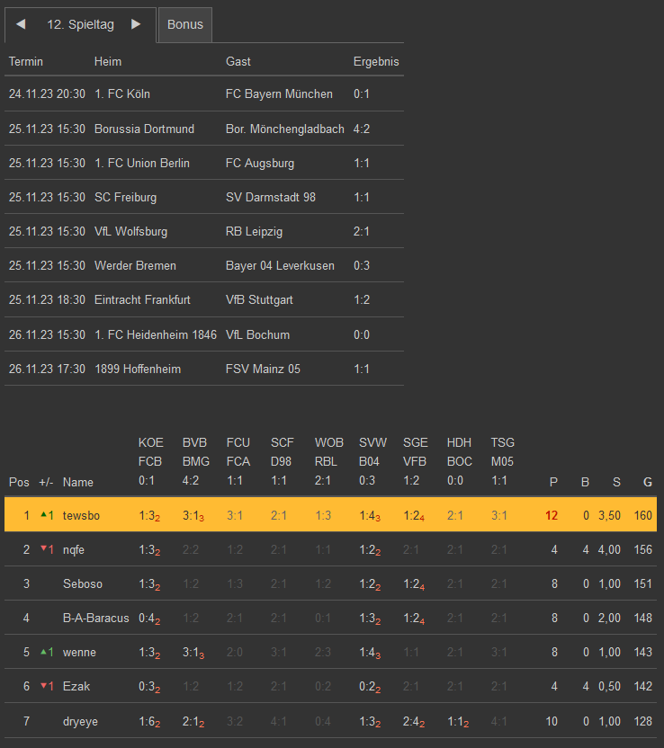Open the Bonus tab
The image size is (664, 748).
coord(185,24)
